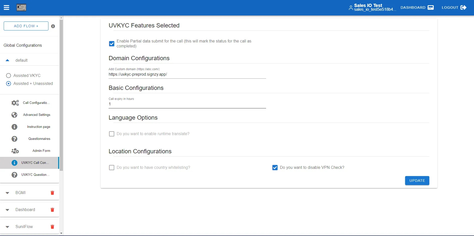The height and width of the screenshot is (236, 474).
Task: Open the Dashboard from the header
Action: pos(417,7)
